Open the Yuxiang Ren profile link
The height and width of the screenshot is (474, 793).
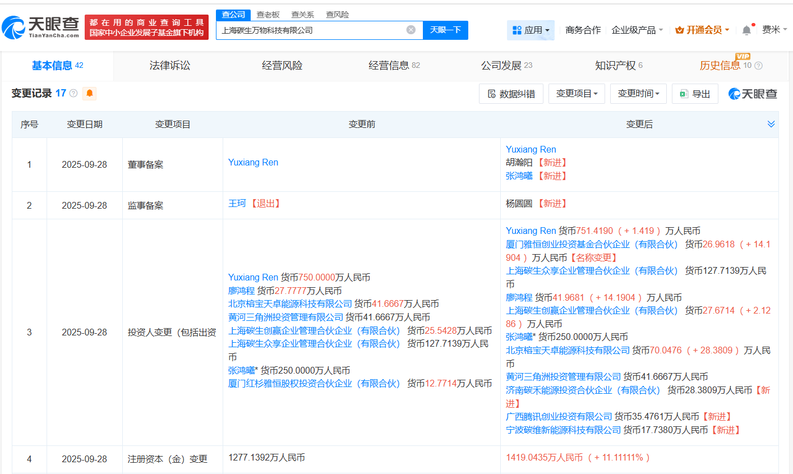tap(253, 162)
